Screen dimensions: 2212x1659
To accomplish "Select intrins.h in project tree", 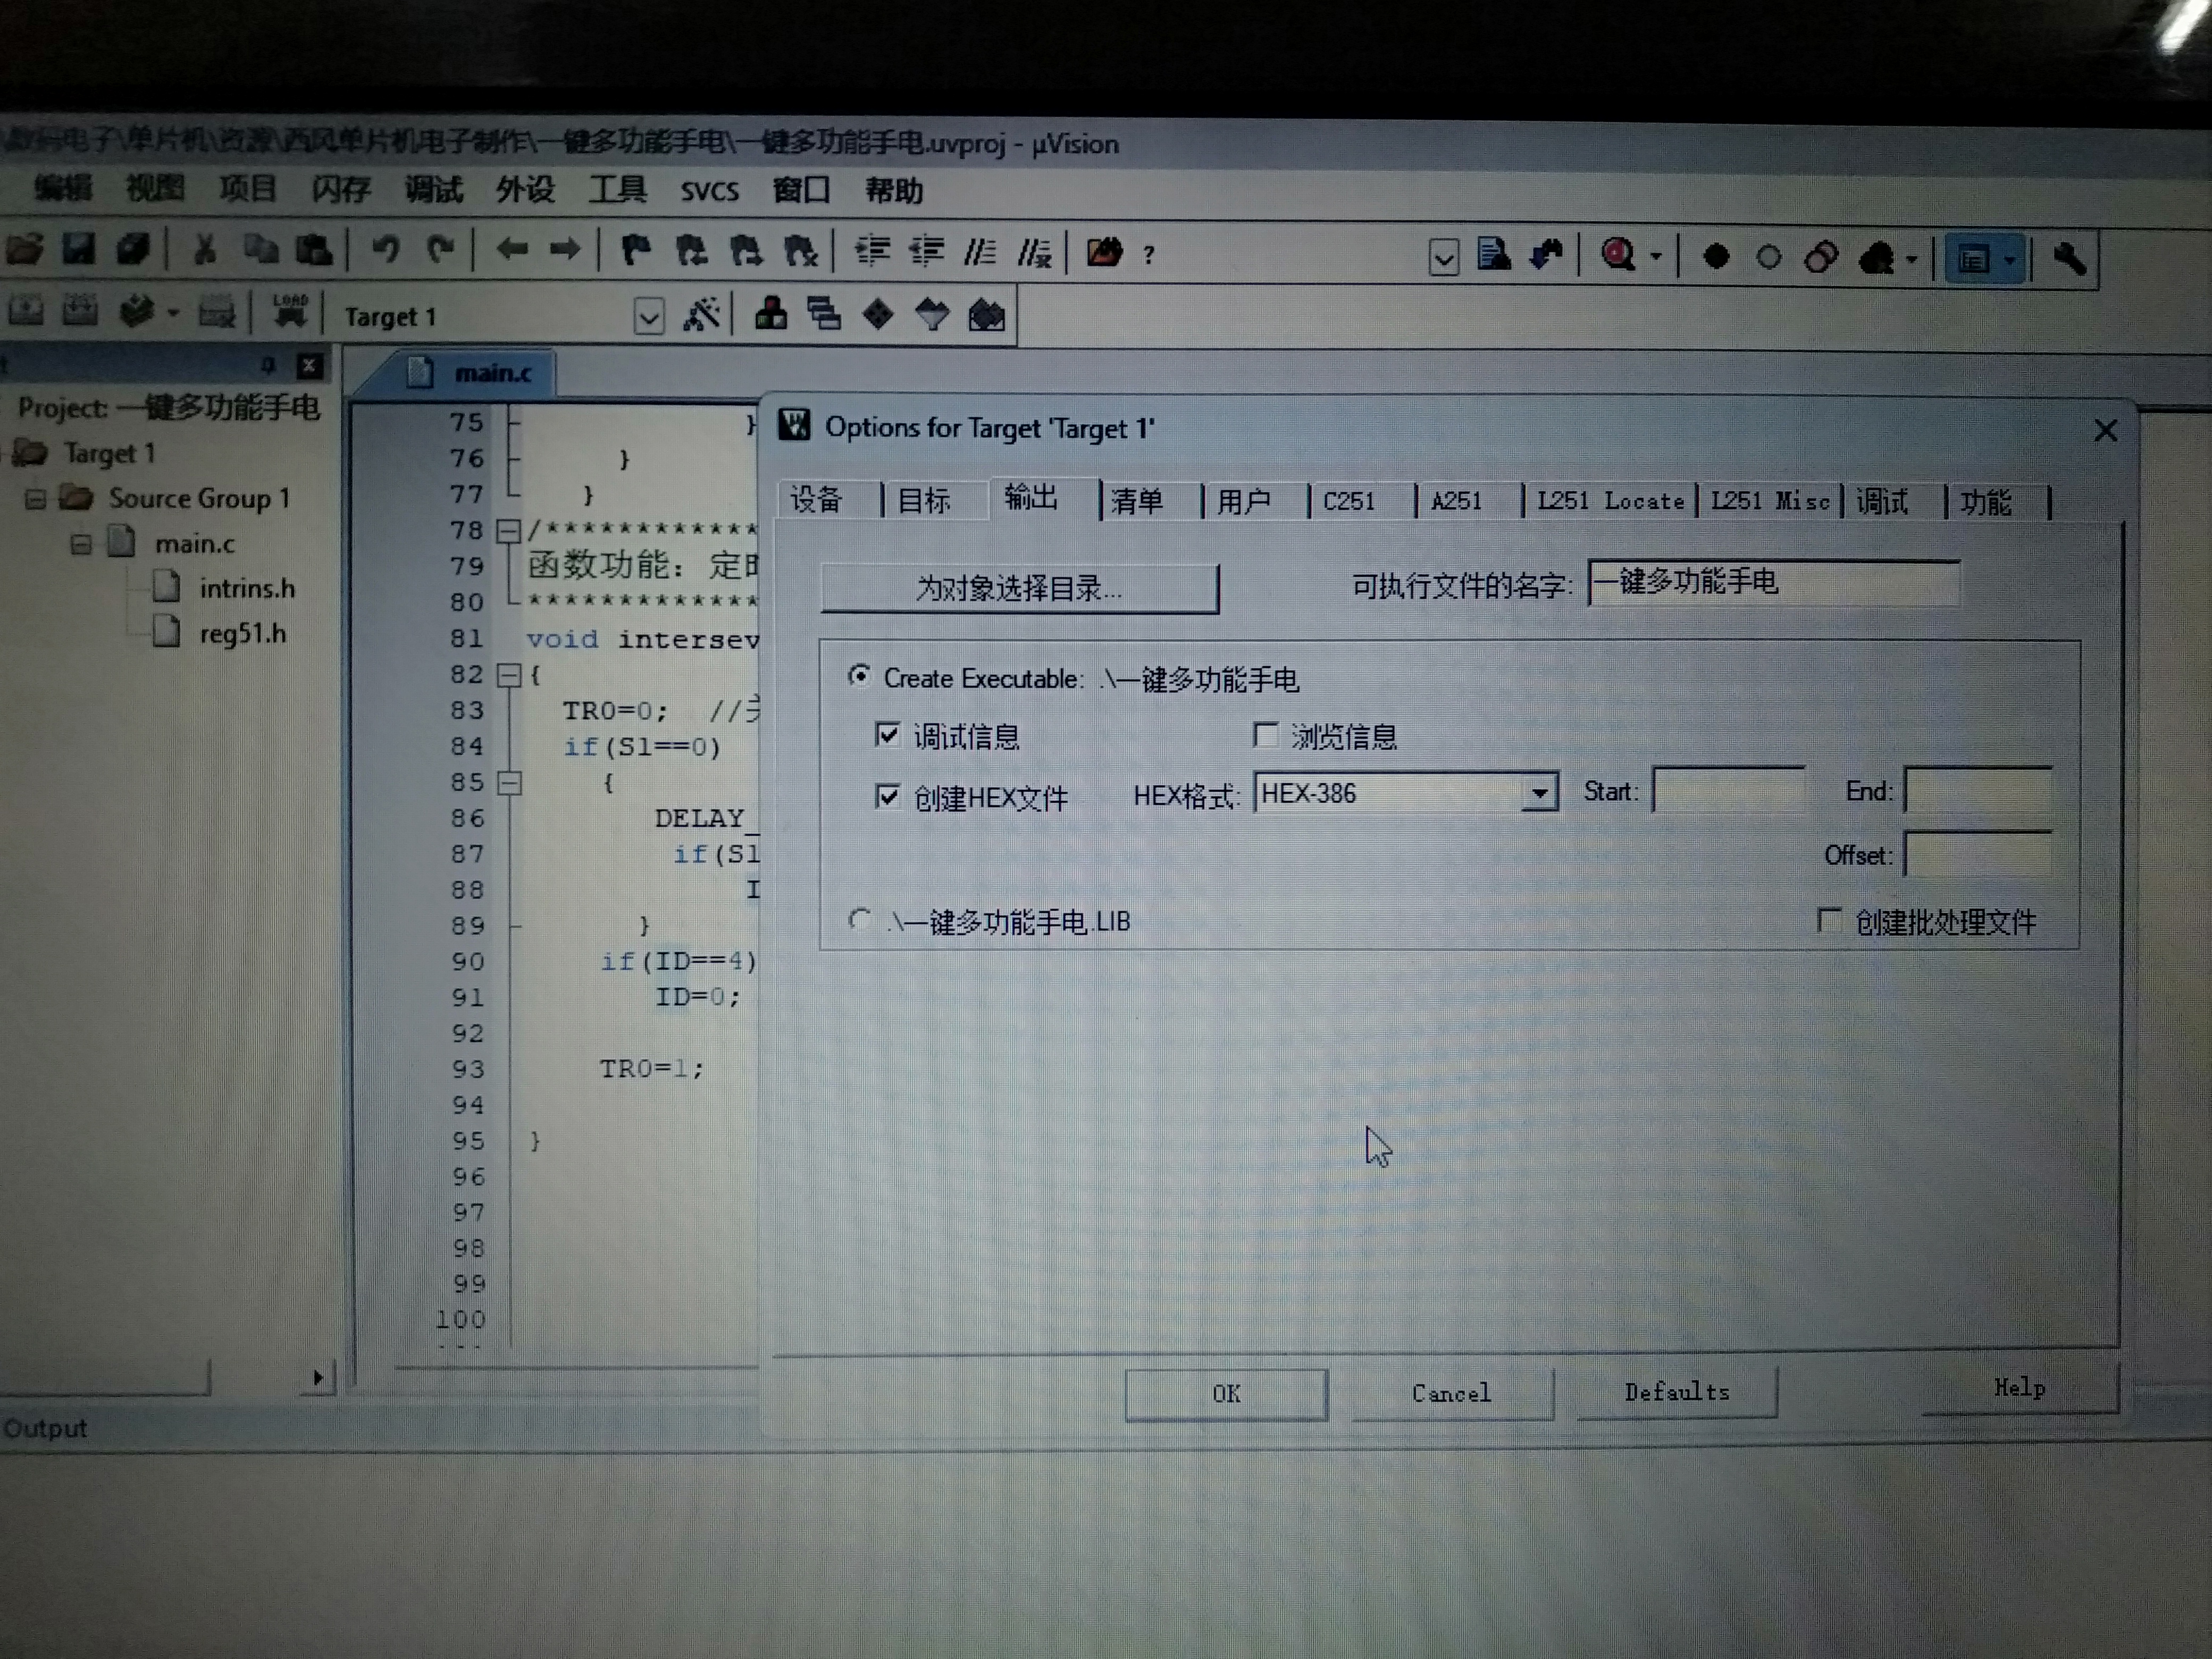I will coord(247,588).
